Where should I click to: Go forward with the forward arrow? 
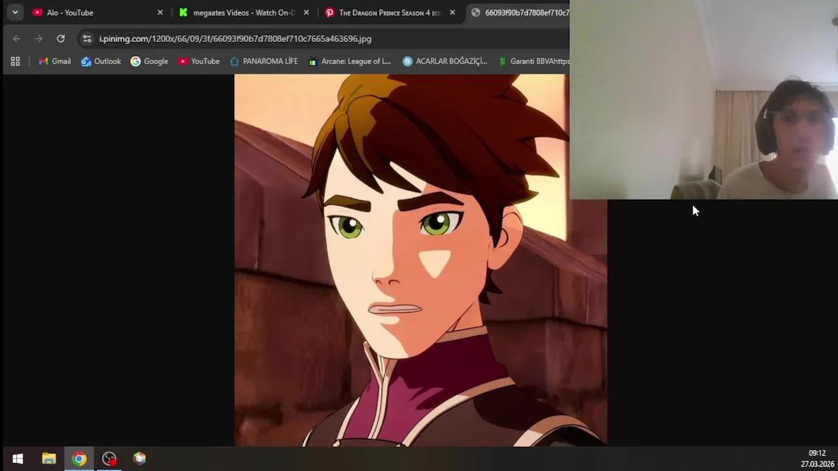(x=38, y=39)
